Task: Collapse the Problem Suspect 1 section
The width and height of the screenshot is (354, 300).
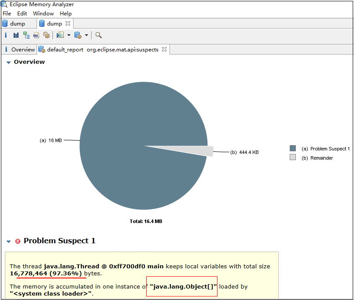Action: (x=8, y=241)
